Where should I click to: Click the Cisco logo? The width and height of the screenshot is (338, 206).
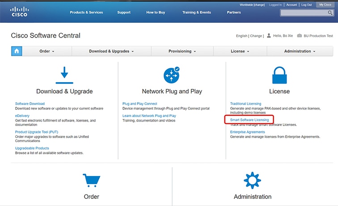point(19,12)
